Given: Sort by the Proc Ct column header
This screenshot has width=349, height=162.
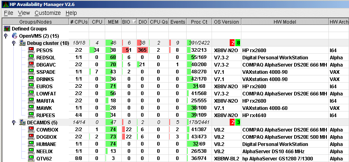Looking at the screenshot, I should (x=199, y=22).
